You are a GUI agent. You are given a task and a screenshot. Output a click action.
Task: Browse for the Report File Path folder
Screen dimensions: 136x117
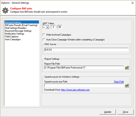point(127,67)
